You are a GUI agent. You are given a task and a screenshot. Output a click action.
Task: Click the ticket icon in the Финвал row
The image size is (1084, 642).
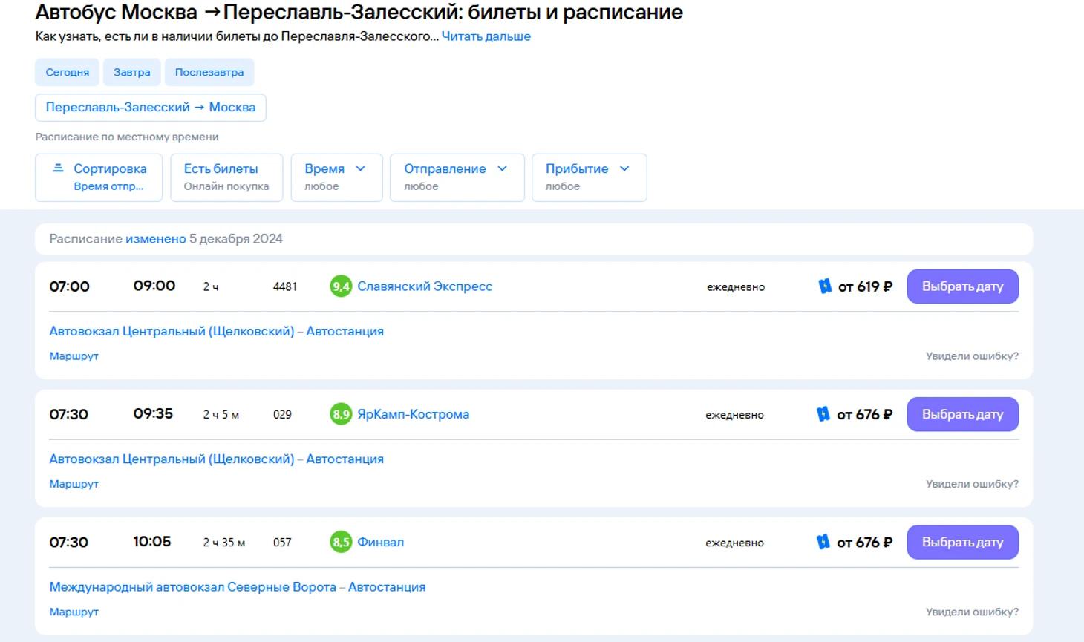click(x=823, y=543)
